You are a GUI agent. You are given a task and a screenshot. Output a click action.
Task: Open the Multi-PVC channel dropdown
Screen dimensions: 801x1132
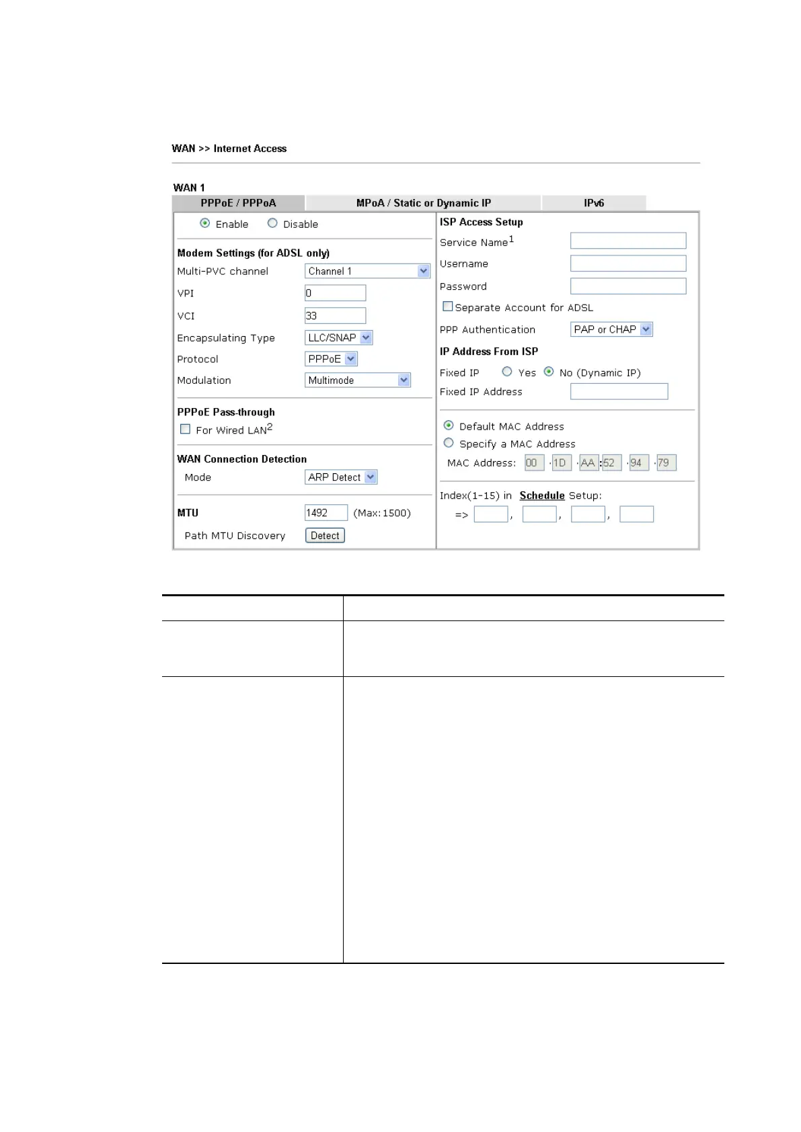pyautogui.click(x=367, y=271)
